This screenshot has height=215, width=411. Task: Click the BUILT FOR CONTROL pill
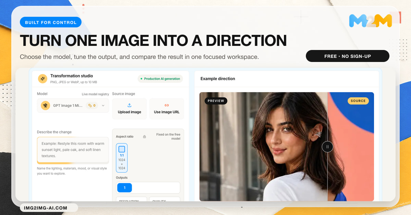tap(51, 22)
